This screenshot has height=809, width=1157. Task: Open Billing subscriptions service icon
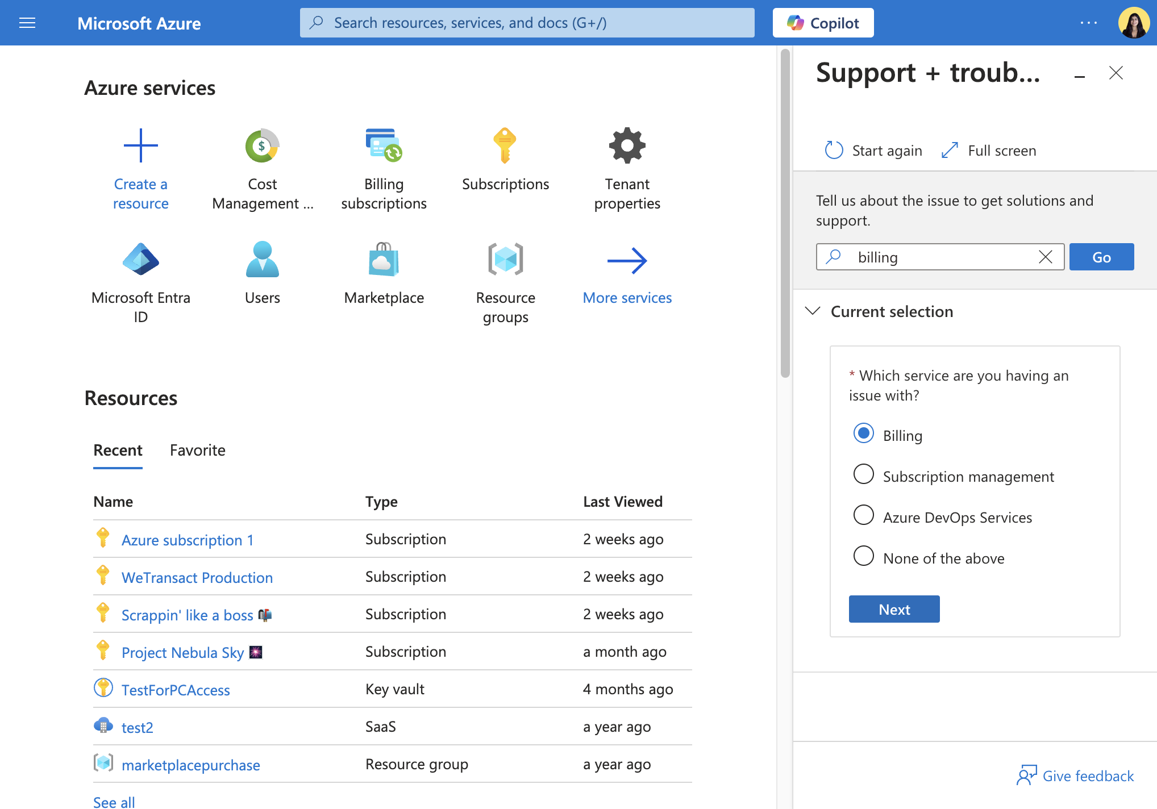pyautogui.click(x=384, y=145)
